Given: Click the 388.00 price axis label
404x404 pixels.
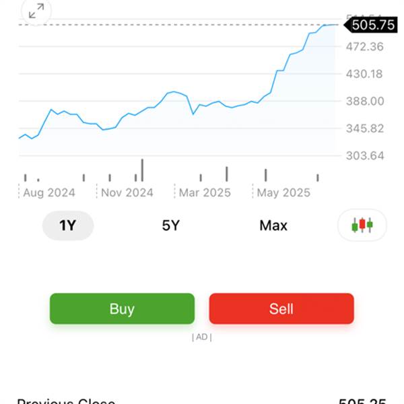Looking at the screenshot, I should 365,101.
